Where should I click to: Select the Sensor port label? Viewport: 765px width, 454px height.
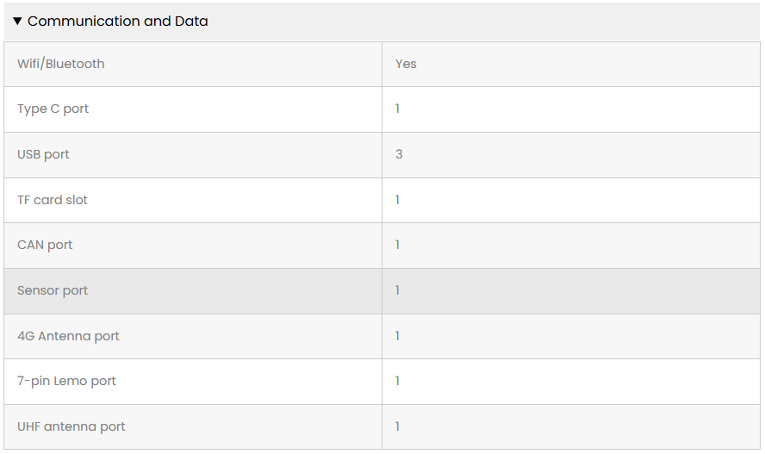tap(53, 291)
